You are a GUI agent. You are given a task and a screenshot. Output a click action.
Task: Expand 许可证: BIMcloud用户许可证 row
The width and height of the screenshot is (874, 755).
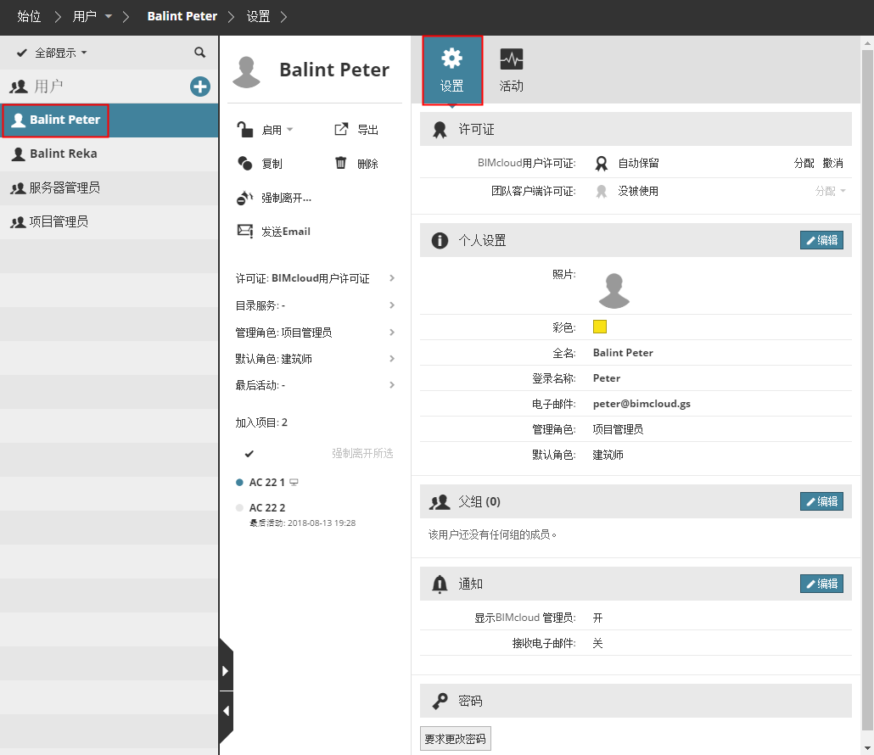(316, 278)
